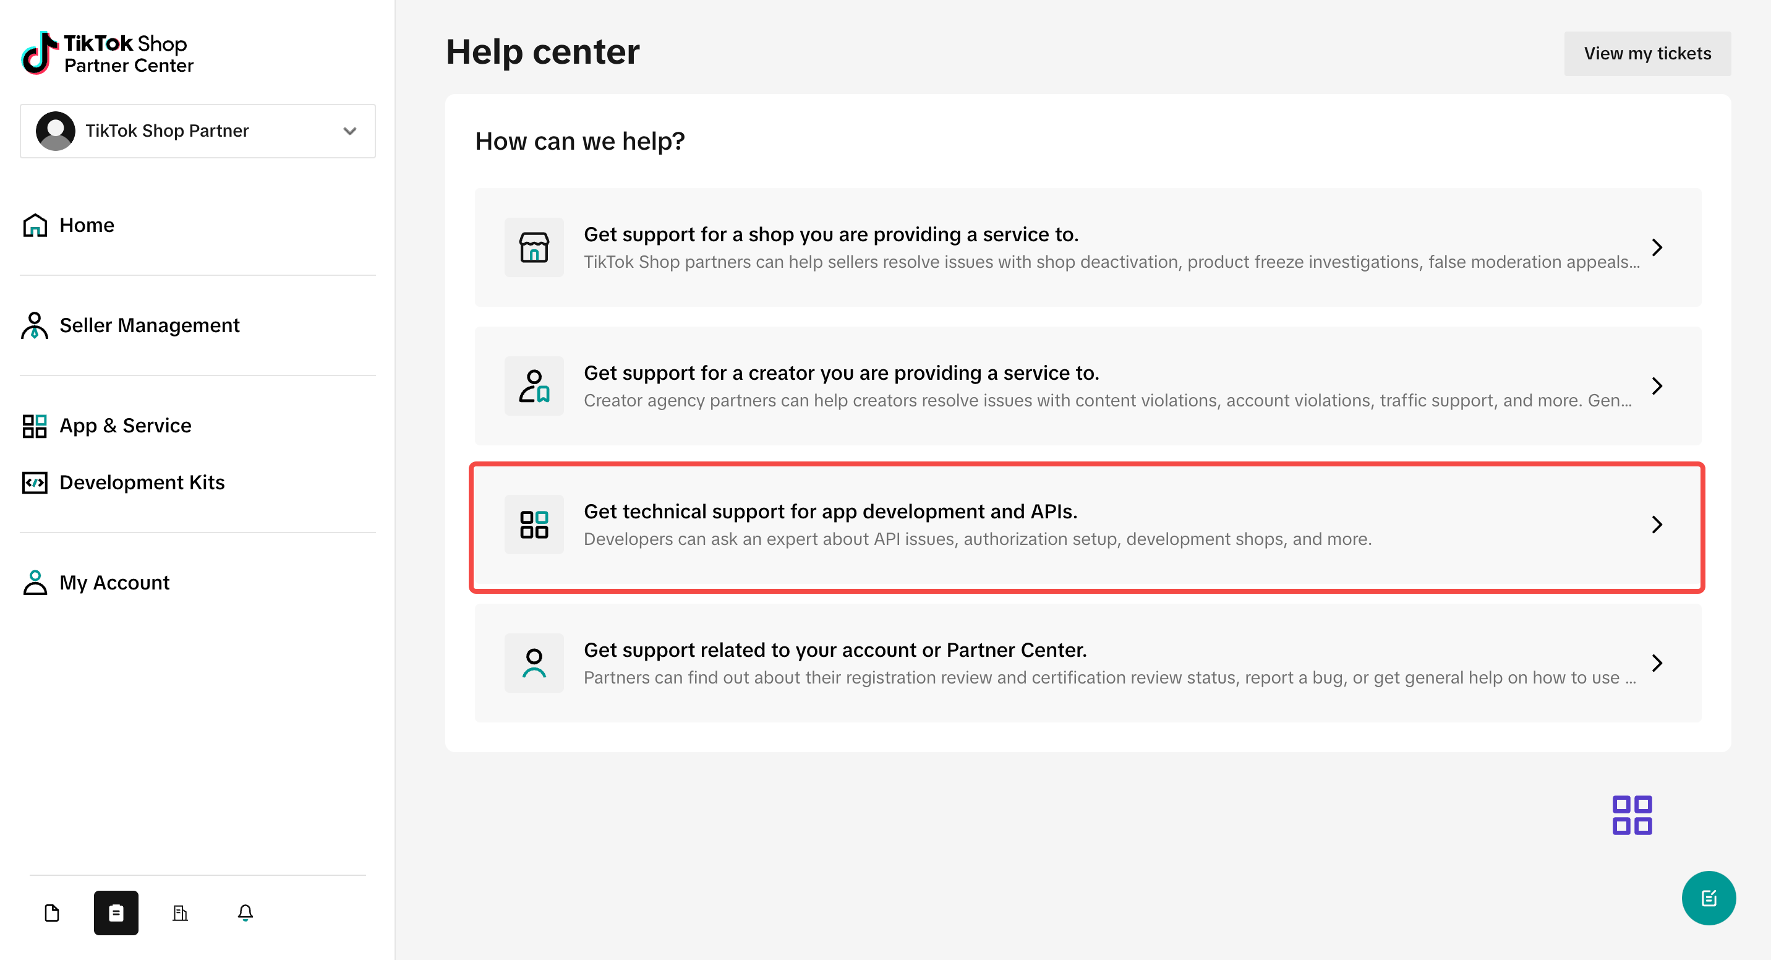
Task: Open the document icon in bottom bar
Action: [x=51, y=912]
